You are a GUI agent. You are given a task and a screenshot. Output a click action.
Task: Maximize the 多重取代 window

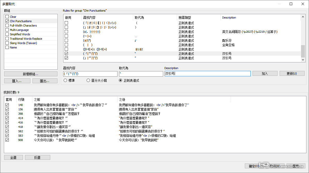coord(291,4)
